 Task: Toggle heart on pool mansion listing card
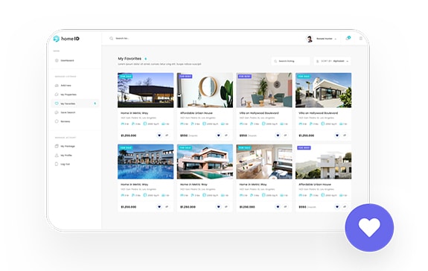coord(159,206)
